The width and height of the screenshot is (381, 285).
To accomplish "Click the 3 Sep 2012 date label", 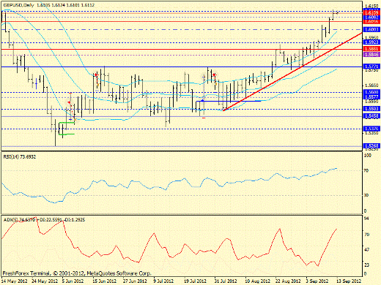I will coord(318,281).
